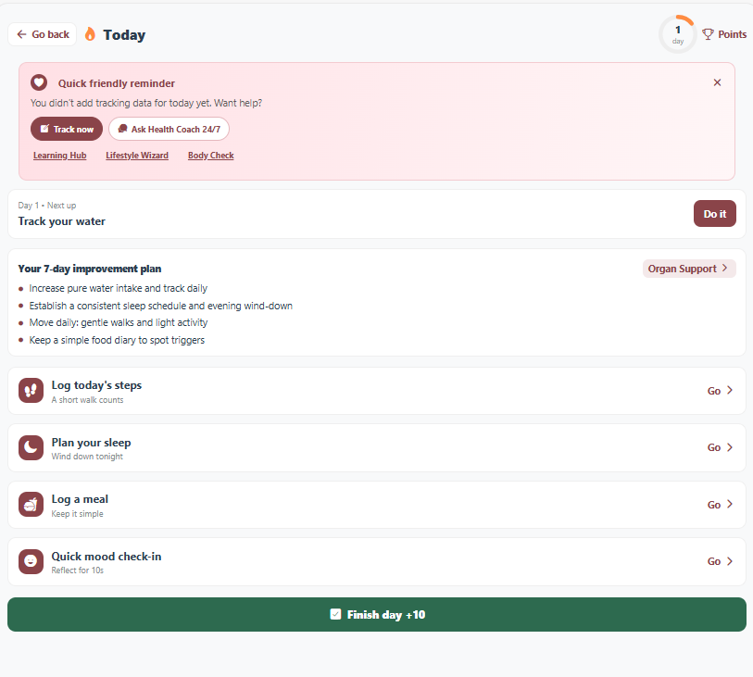Open the Plan your sleep Go chevron
The width and height of the screenshot is (753, 677).
click(x=729, y=447)
